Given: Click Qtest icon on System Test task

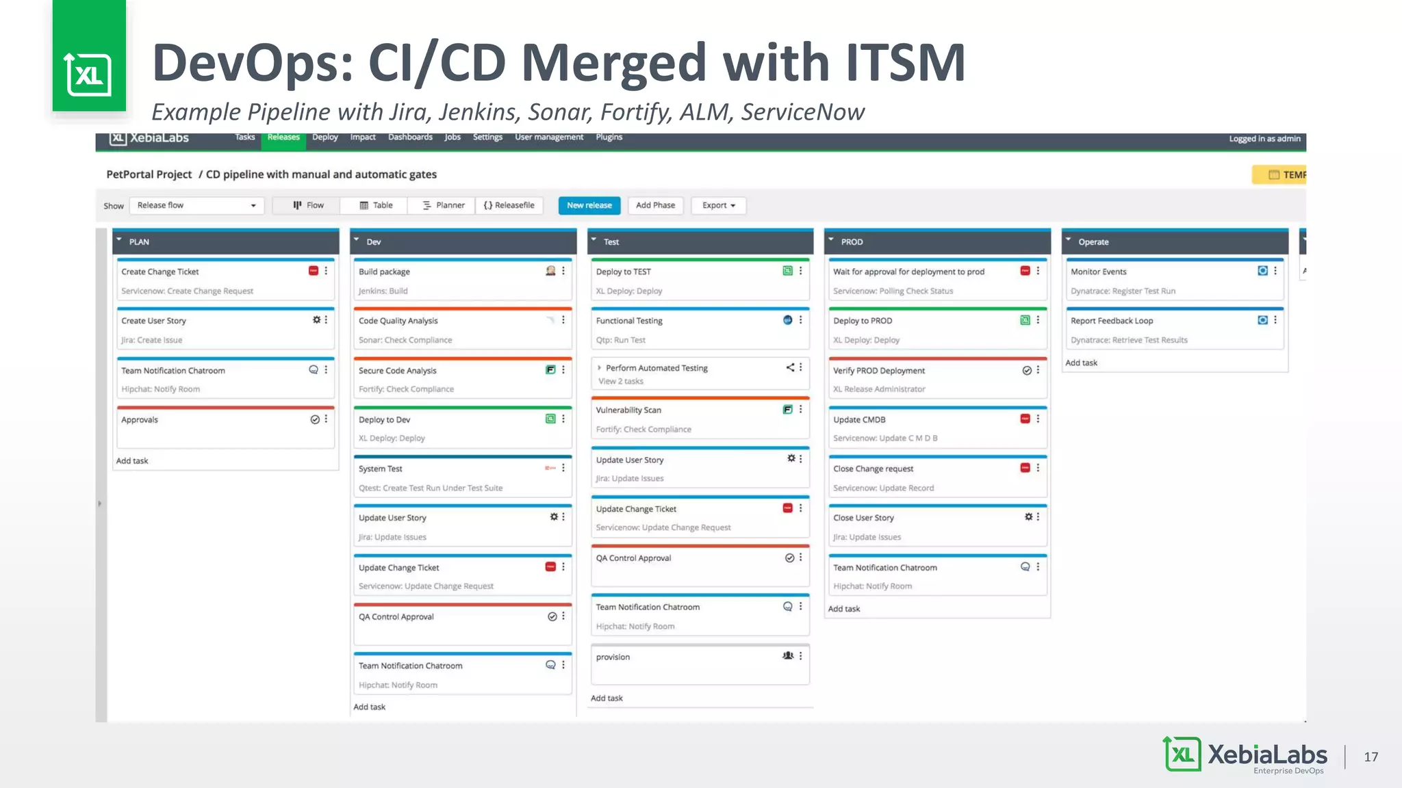Looking at the screenshot, I should [x=550, y=468].
